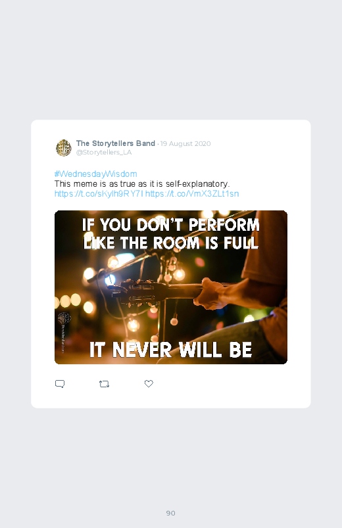
Task: Click the "IT NEVER WILL BE" caption
Action: pyautogui.click(x=171, y=350)
